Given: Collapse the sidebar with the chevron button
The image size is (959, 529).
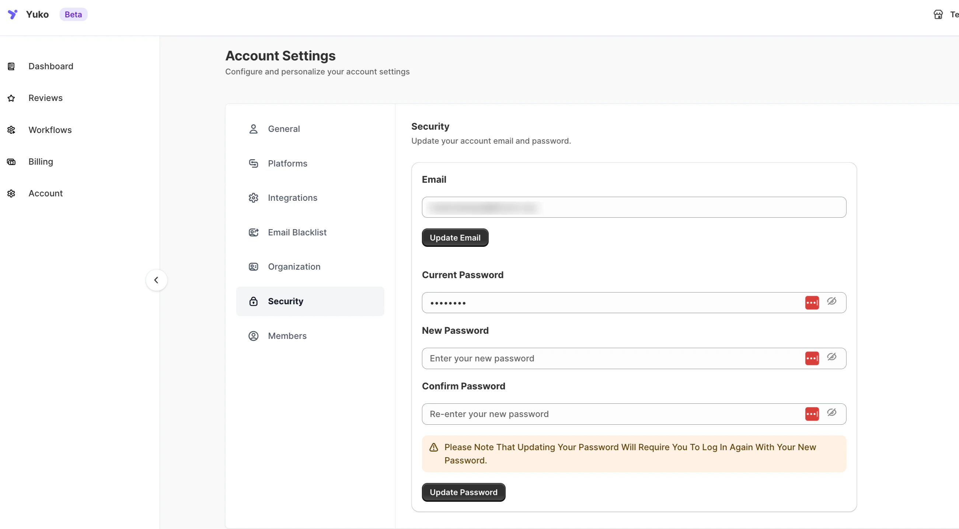Looking at the screenshot, I should tap(156, 280).
